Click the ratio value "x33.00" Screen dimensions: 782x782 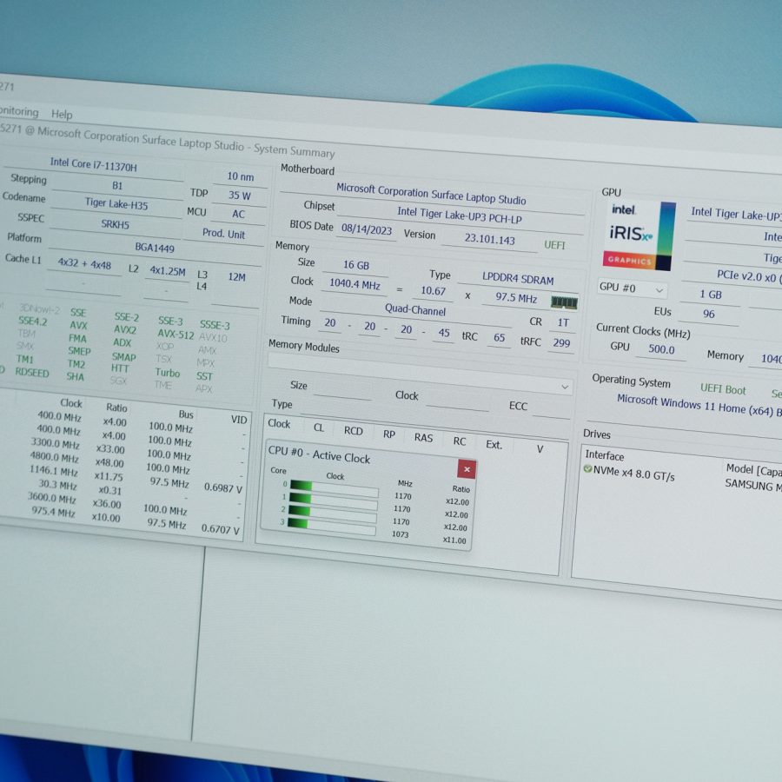pyautogui.click(x=109, y=449)
